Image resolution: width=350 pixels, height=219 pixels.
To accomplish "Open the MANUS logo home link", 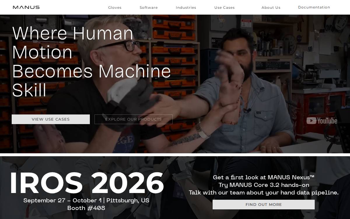I will (x=26, y=7).
